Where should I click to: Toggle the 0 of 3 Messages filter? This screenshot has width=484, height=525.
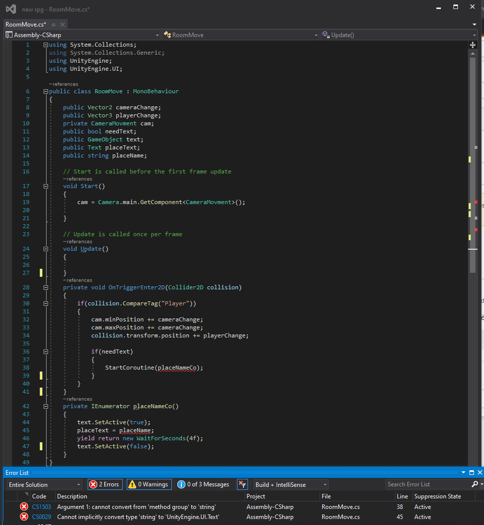[x=204, y=484]
